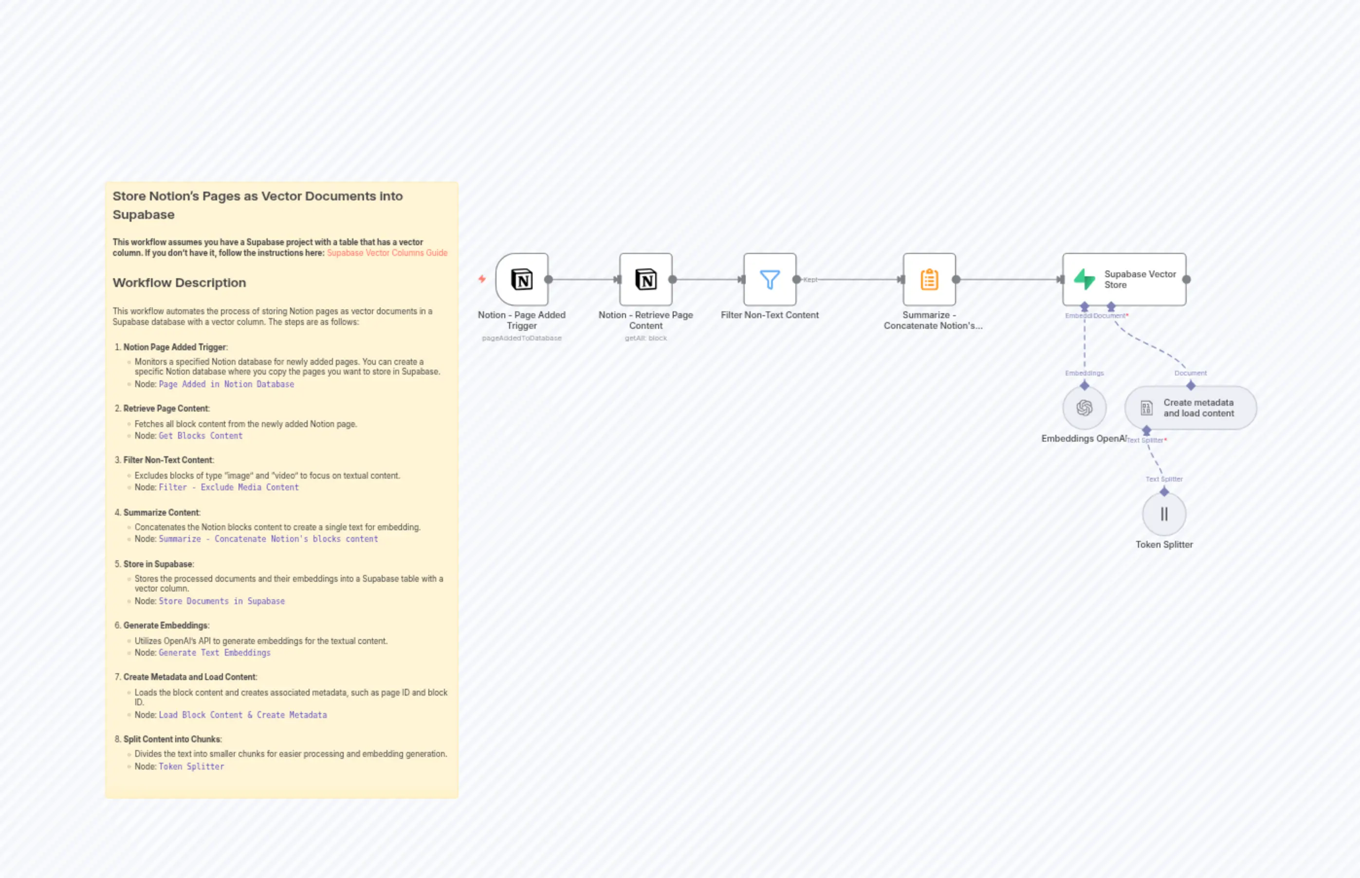Open the Notion - Retrieve Page Content node
Screen dimensions: 1360x878
[x=645, y=279]
